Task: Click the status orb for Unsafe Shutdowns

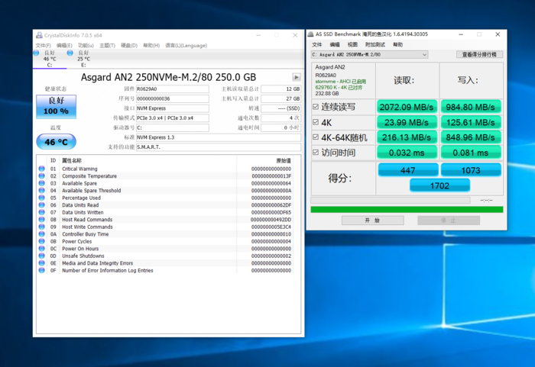Action: coord(41,256)
